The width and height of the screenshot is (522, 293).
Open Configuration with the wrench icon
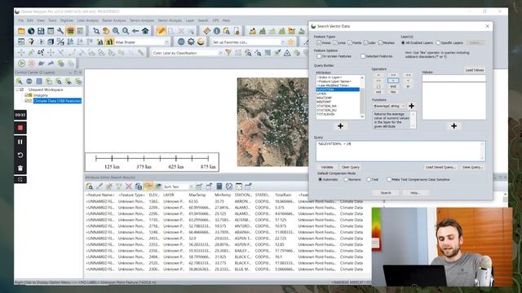point(60,31)
